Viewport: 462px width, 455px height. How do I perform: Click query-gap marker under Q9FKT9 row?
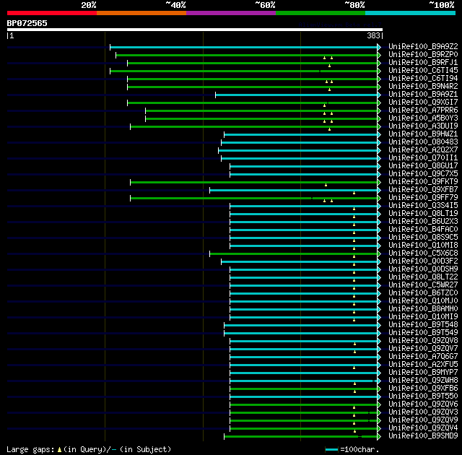326,185
